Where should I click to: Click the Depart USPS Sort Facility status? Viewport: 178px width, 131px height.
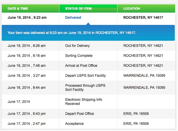(x=85, y=76)
